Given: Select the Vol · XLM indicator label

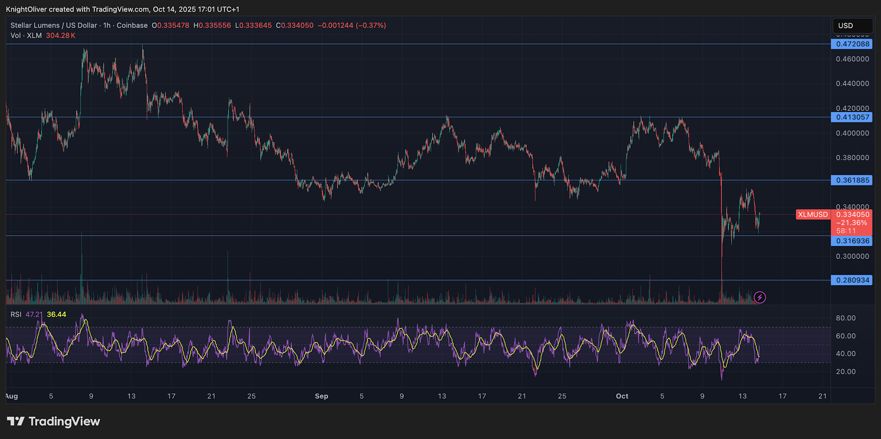Looking at the screenshot, I should pos(26,36).
